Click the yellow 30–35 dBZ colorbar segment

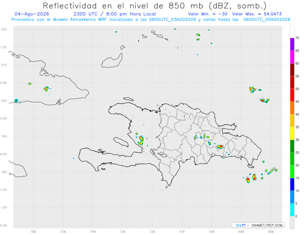(292, 133)
